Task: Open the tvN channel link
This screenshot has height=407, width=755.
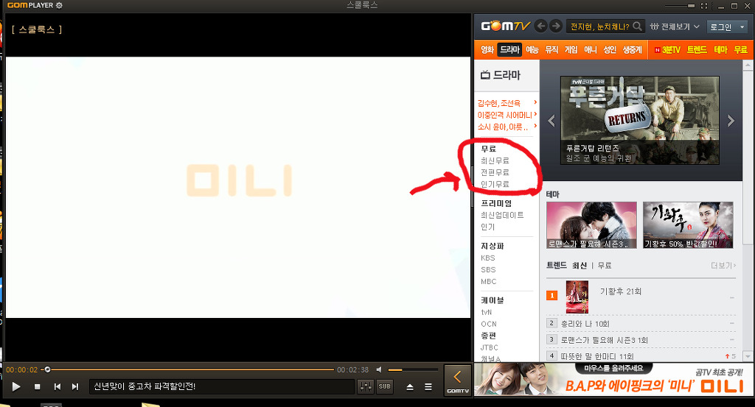Action: coord(487,312)
